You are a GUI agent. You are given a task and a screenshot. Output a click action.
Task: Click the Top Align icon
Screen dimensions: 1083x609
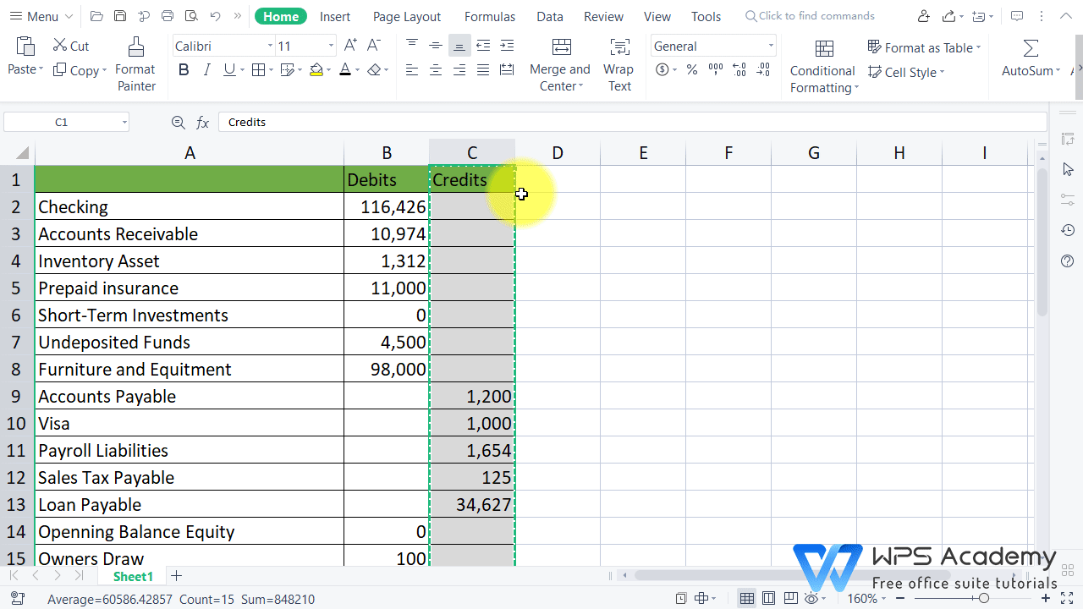412,46
